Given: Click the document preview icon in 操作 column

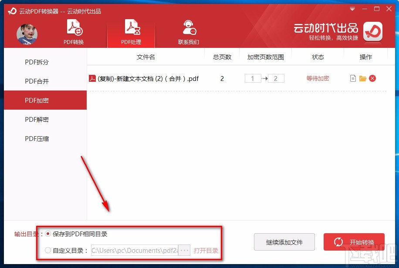Looking at the screenshot, I should [x=353, y=78].
